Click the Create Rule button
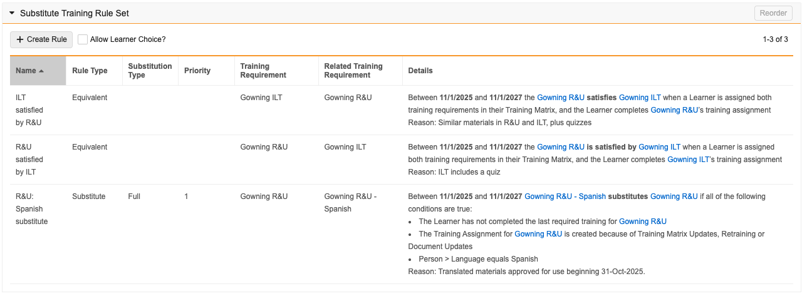 pyautogui.click(x=41, y=39)
